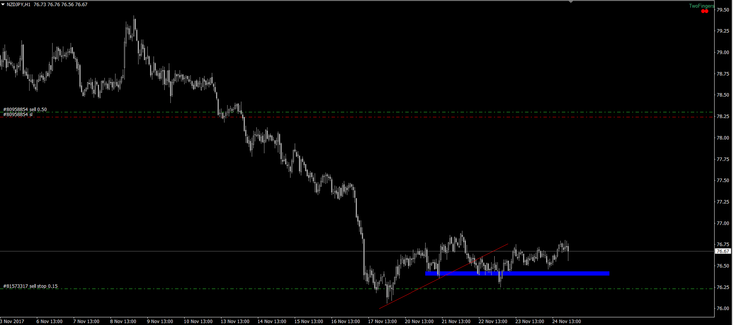
Task: Click the current price tag 76.67
Action: [723, 251]
